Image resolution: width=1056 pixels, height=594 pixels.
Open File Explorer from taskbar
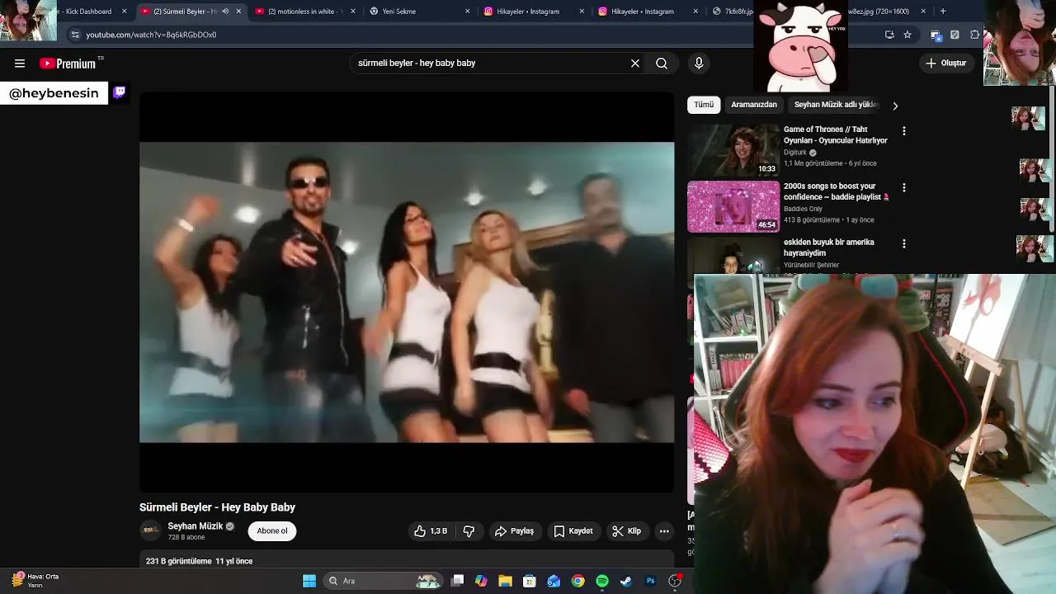(x=506, y=581)
